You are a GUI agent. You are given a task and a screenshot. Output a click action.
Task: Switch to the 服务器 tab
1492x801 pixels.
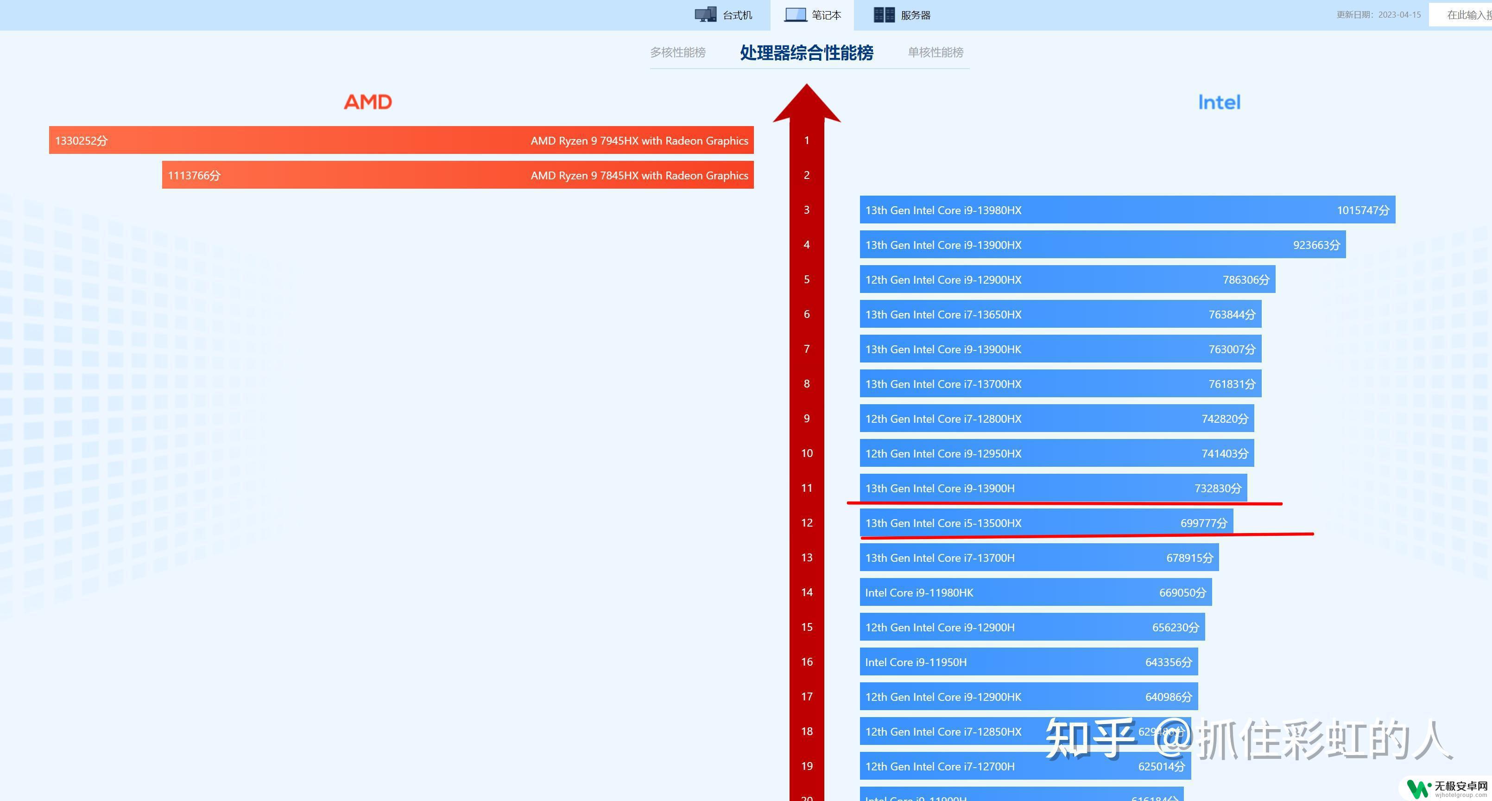[x=903, y=15]
